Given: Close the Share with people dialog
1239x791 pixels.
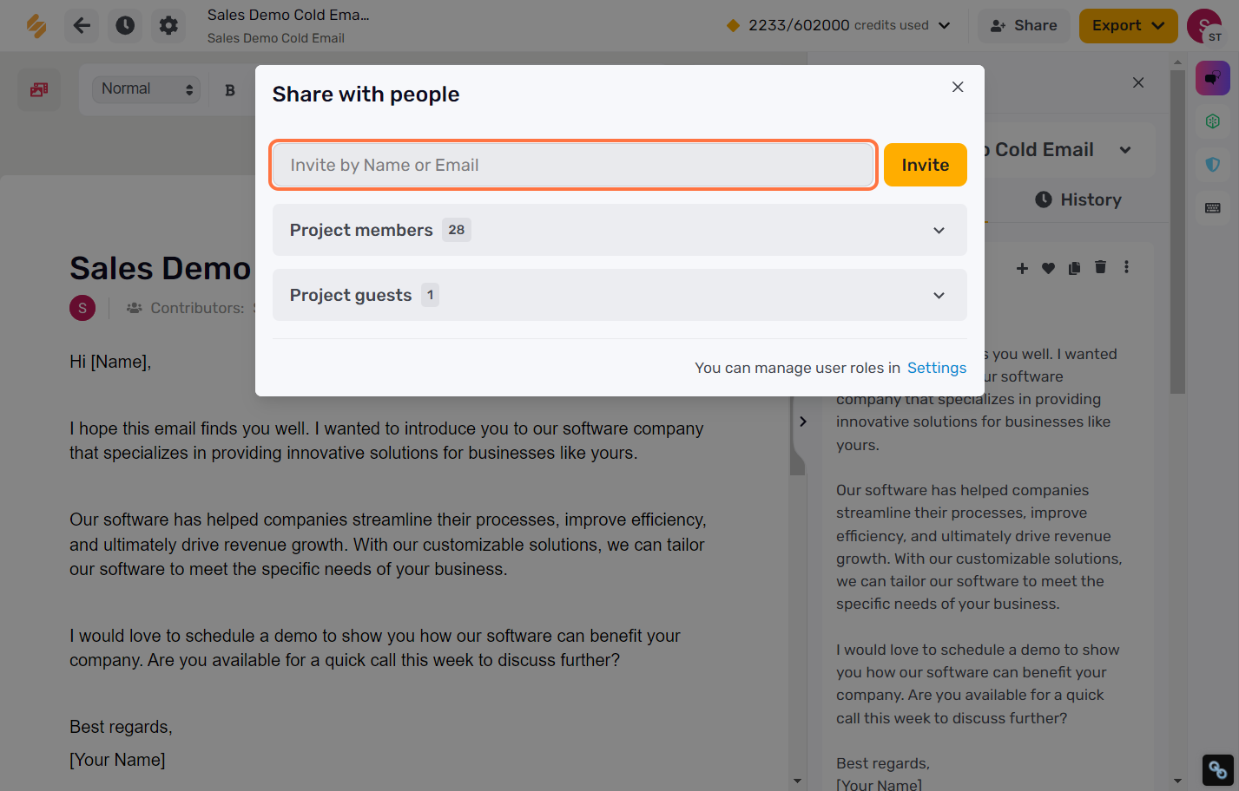Looking at the screenshot, I should (x=958, y=87).
